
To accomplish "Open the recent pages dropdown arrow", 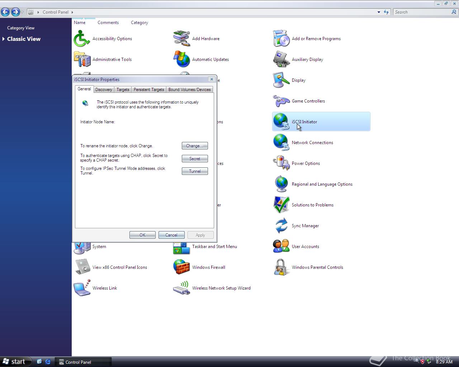I will tap(22, 12).
